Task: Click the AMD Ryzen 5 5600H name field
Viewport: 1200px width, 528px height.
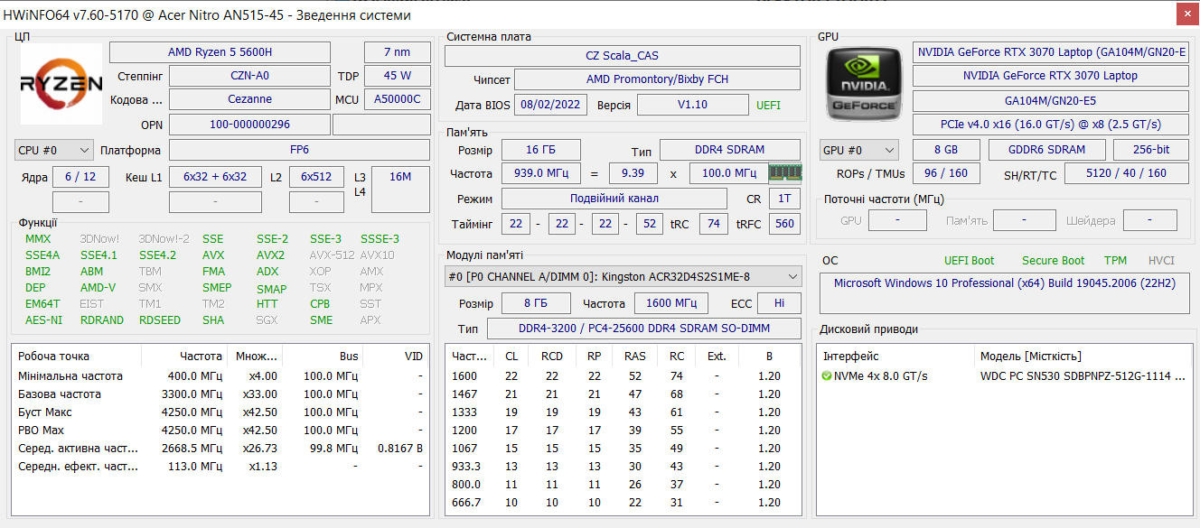Action: click(220, 52)
